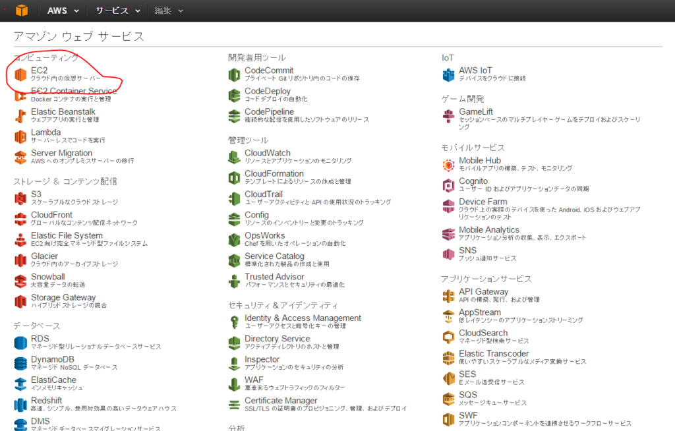Click the API Gateway icon
Viewport: 675px width, 431px height.
(448, 296)
